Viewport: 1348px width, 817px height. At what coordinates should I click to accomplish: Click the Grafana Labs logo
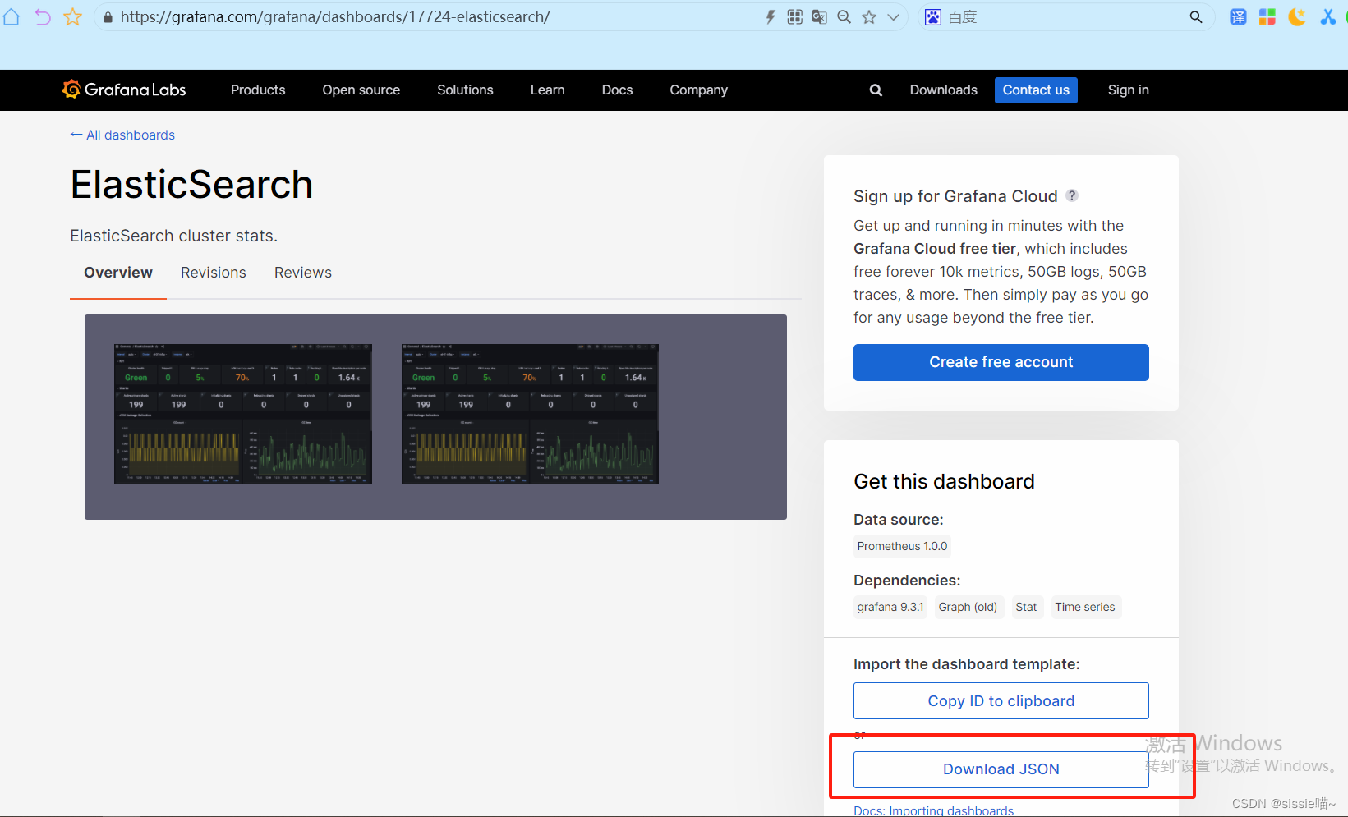click(124, 90)
